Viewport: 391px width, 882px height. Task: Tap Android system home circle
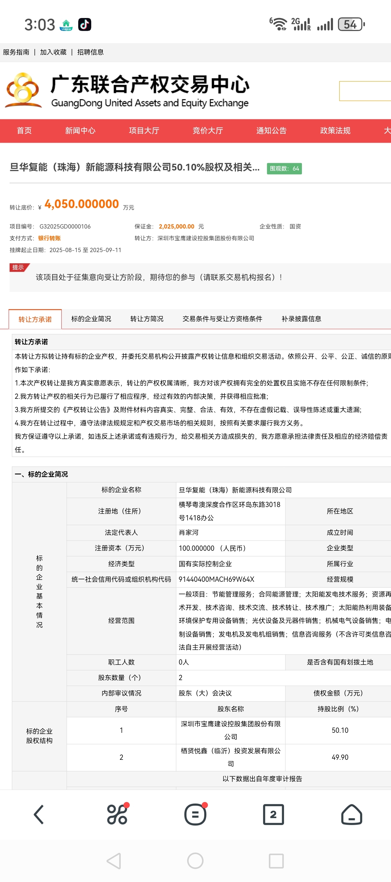(195, 861)
